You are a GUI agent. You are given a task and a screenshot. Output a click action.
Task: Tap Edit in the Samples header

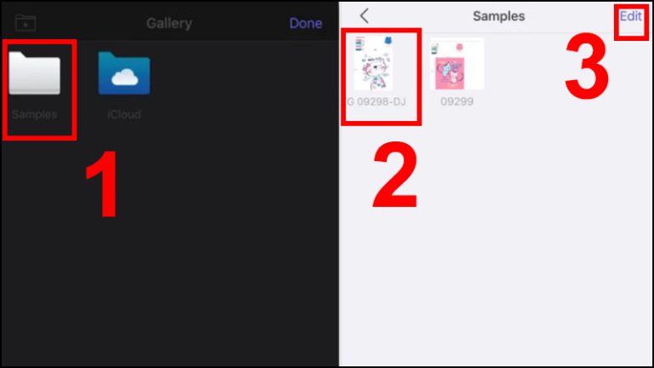pyautogui.click(x=630, y=16)
